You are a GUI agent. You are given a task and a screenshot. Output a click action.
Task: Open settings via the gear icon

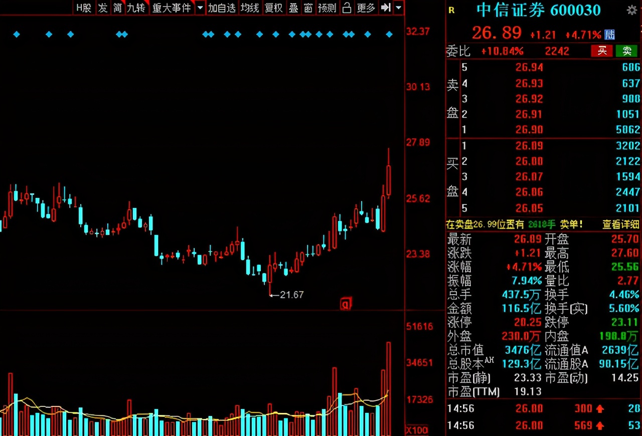(x=633, y=9)
